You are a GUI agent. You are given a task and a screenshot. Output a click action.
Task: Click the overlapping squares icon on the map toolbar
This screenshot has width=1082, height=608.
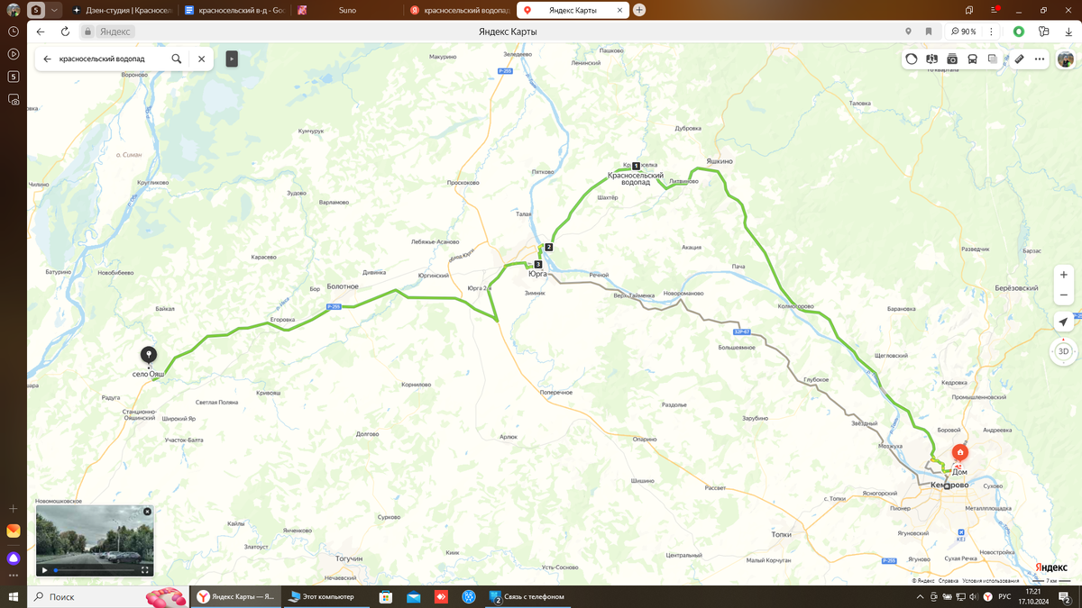click(993, 59)
